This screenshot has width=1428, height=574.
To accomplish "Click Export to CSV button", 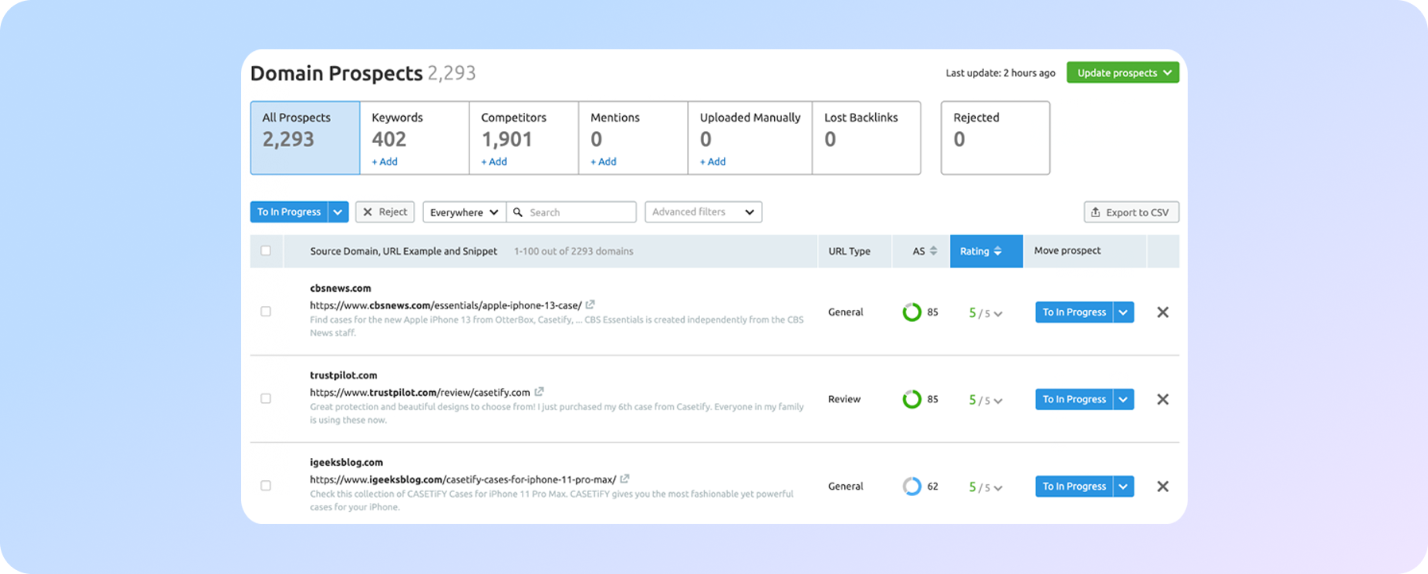I will point(1130,212).
